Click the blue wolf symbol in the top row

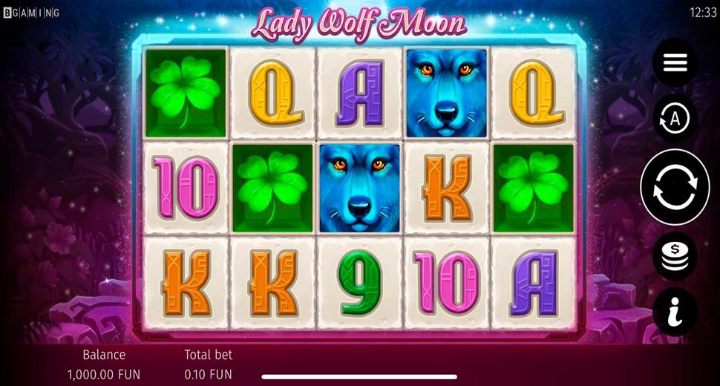446,94
